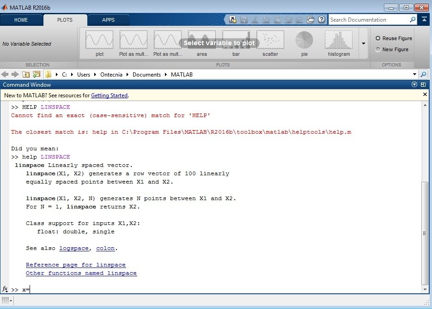Click the Browse for Folder icon
The width and height of the screenshot is (432, 309).
(37, 74)
